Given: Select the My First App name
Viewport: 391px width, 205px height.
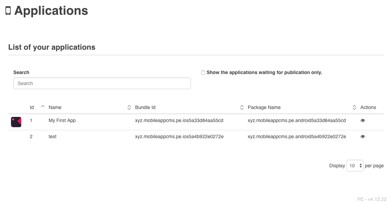Looking at the screenshot, I should point(62,121).
